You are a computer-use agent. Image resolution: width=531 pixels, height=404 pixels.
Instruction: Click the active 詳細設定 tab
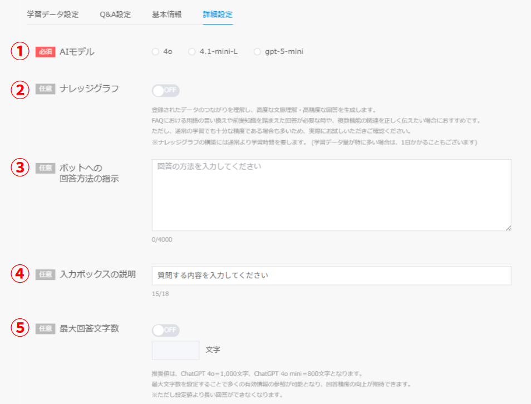click(218, 14)
